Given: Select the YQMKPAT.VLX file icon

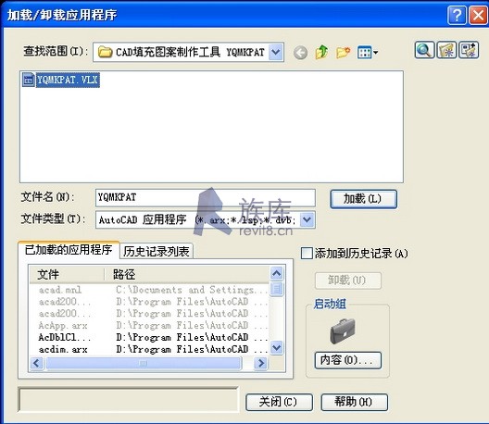Looking at the screenshot, I should 28,80.
